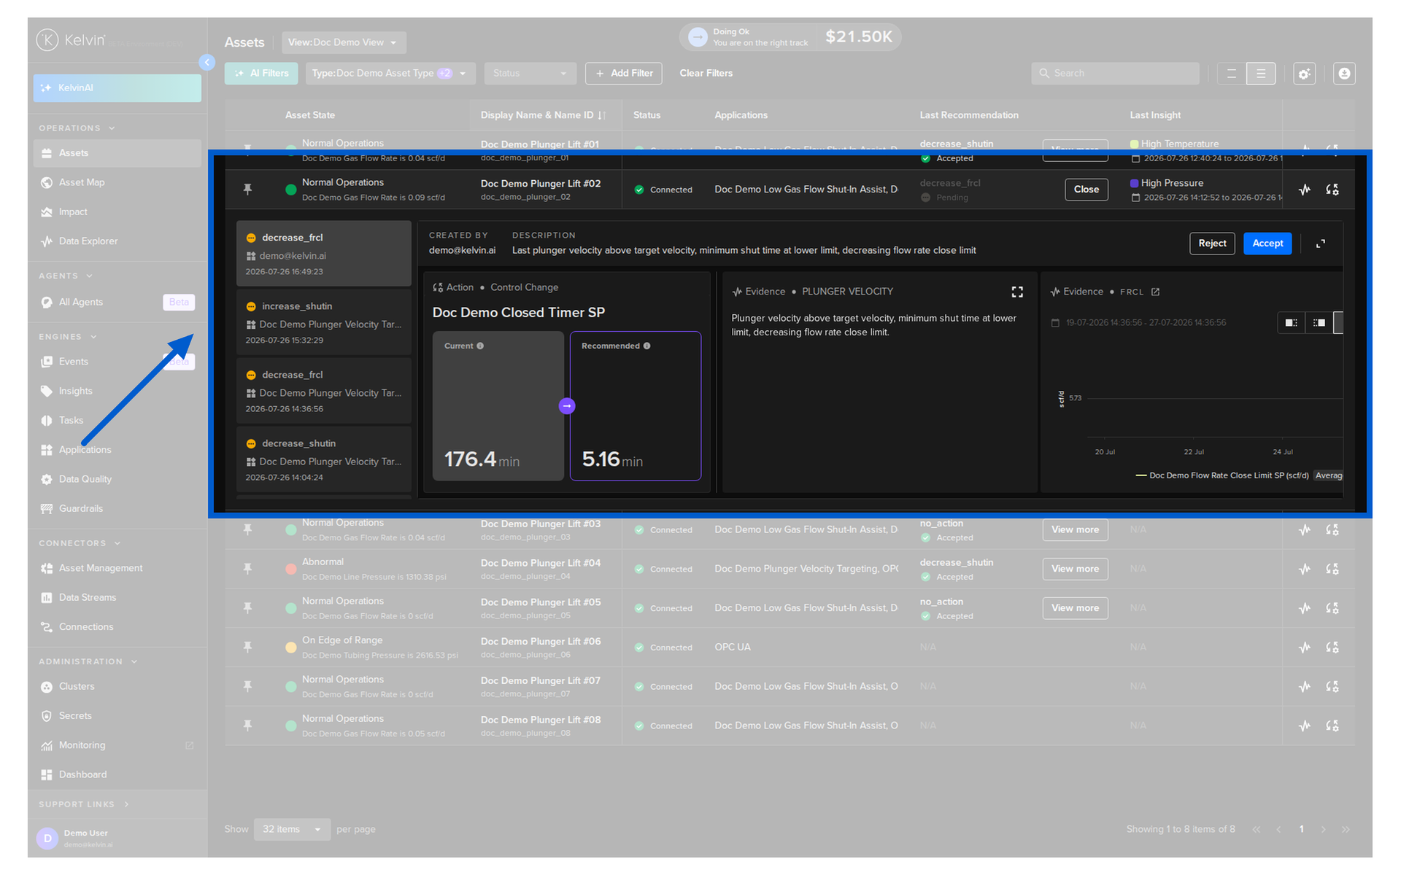Toggle the pin on Doc Demo Plunger Lift #06

coord(247,647)
